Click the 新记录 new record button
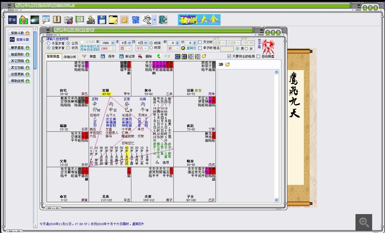This screenshot has width=385, height=233. [127, 56]
